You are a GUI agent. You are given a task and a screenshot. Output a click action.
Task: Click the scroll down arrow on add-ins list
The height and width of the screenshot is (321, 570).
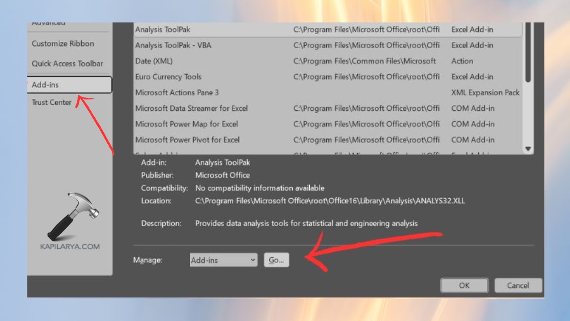pos(526,149)
